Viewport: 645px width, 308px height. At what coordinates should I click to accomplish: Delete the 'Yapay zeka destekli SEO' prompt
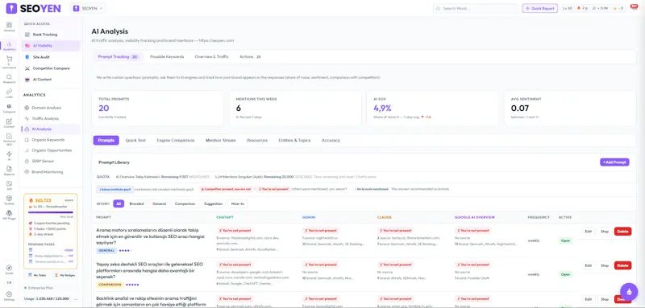pyautogui.click(x=622, y=265)
